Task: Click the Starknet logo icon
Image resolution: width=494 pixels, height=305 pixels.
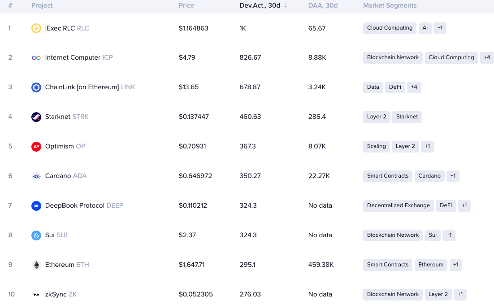Action: (36, 117)
